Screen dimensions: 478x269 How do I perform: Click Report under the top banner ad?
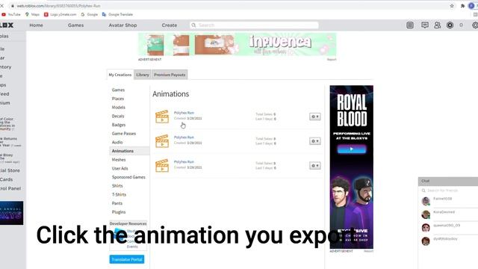coord(332,60)
